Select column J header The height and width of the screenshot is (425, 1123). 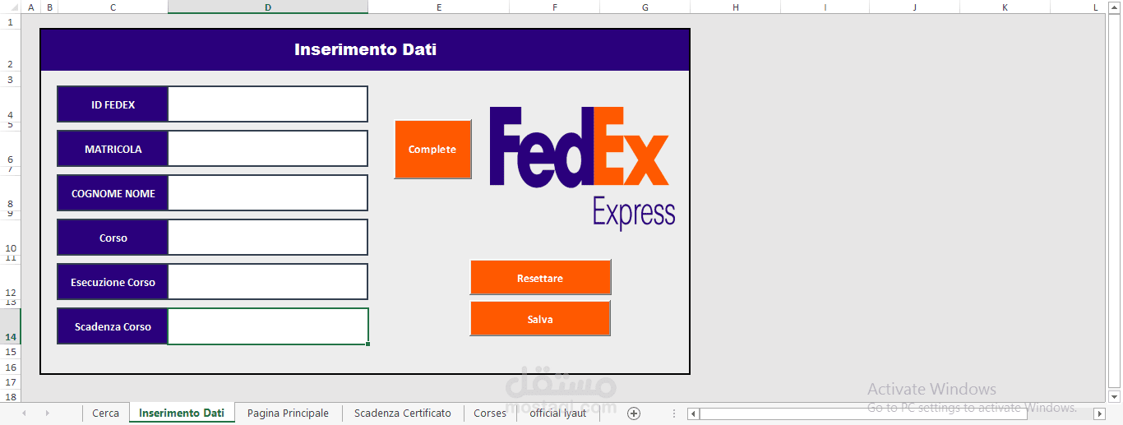click(x=914, y=7)
